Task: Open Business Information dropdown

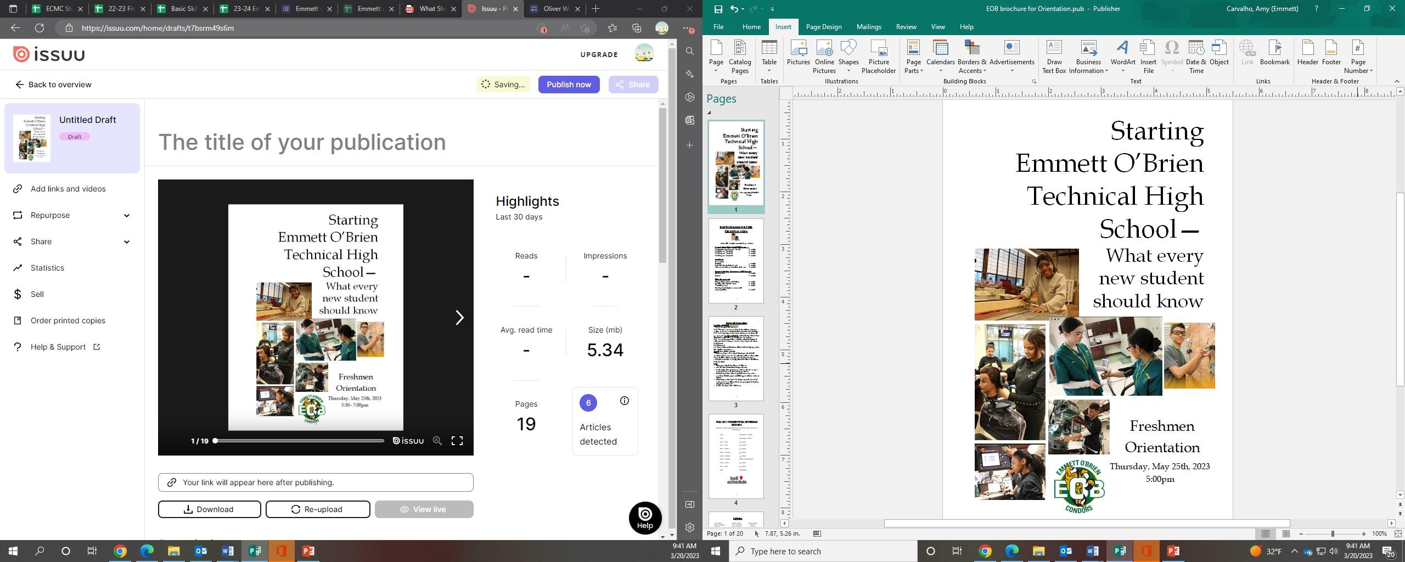Action: [1088, 57]
